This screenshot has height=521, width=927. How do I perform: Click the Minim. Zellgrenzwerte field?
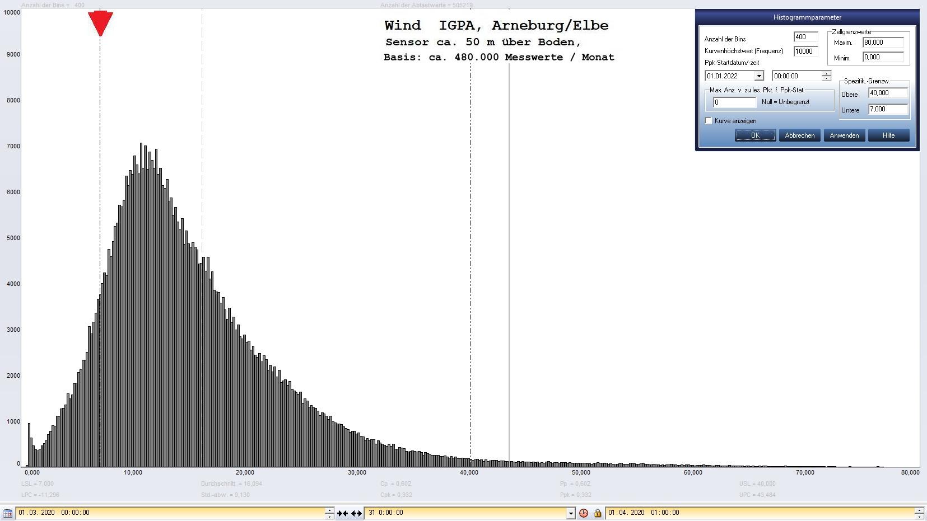coord(883,57)
